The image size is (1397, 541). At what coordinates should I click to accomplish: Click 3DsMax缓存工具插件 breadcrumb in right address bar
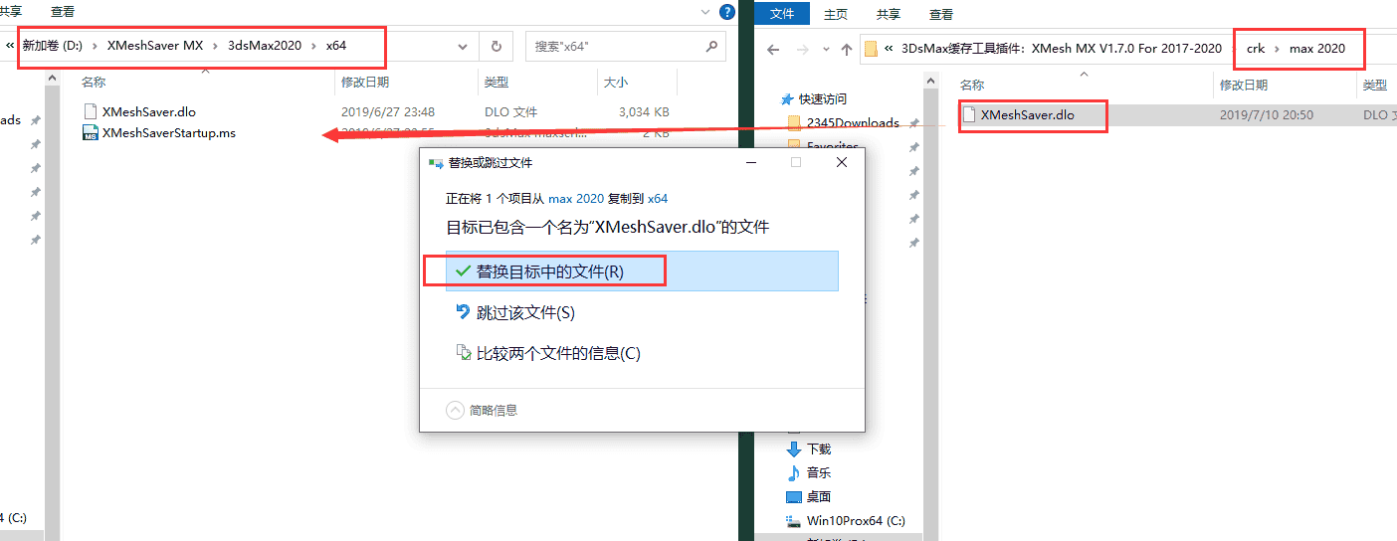click(x=1061, y=48)
